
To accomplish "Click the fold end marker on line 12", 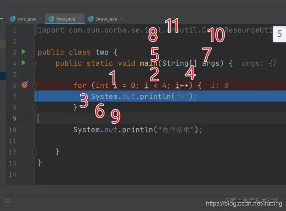I will 34,152.
